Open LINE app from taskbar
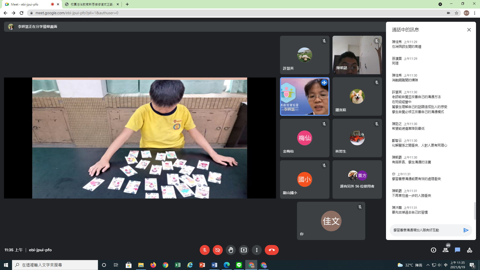 (x=239, y=265)
